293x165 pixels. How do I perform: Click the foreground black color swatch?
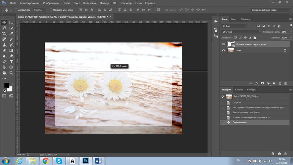pyautogui.click(x=6, y=85)
